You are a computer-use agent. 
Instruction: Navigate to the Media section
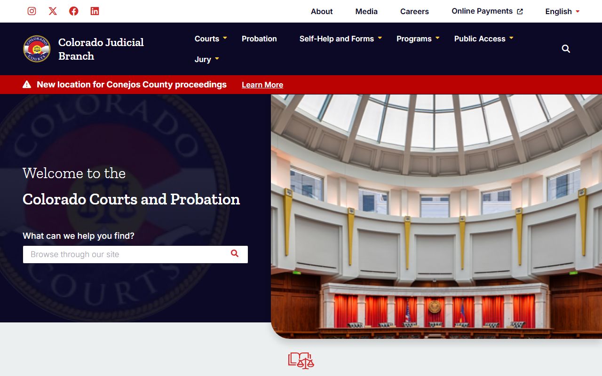366,11
